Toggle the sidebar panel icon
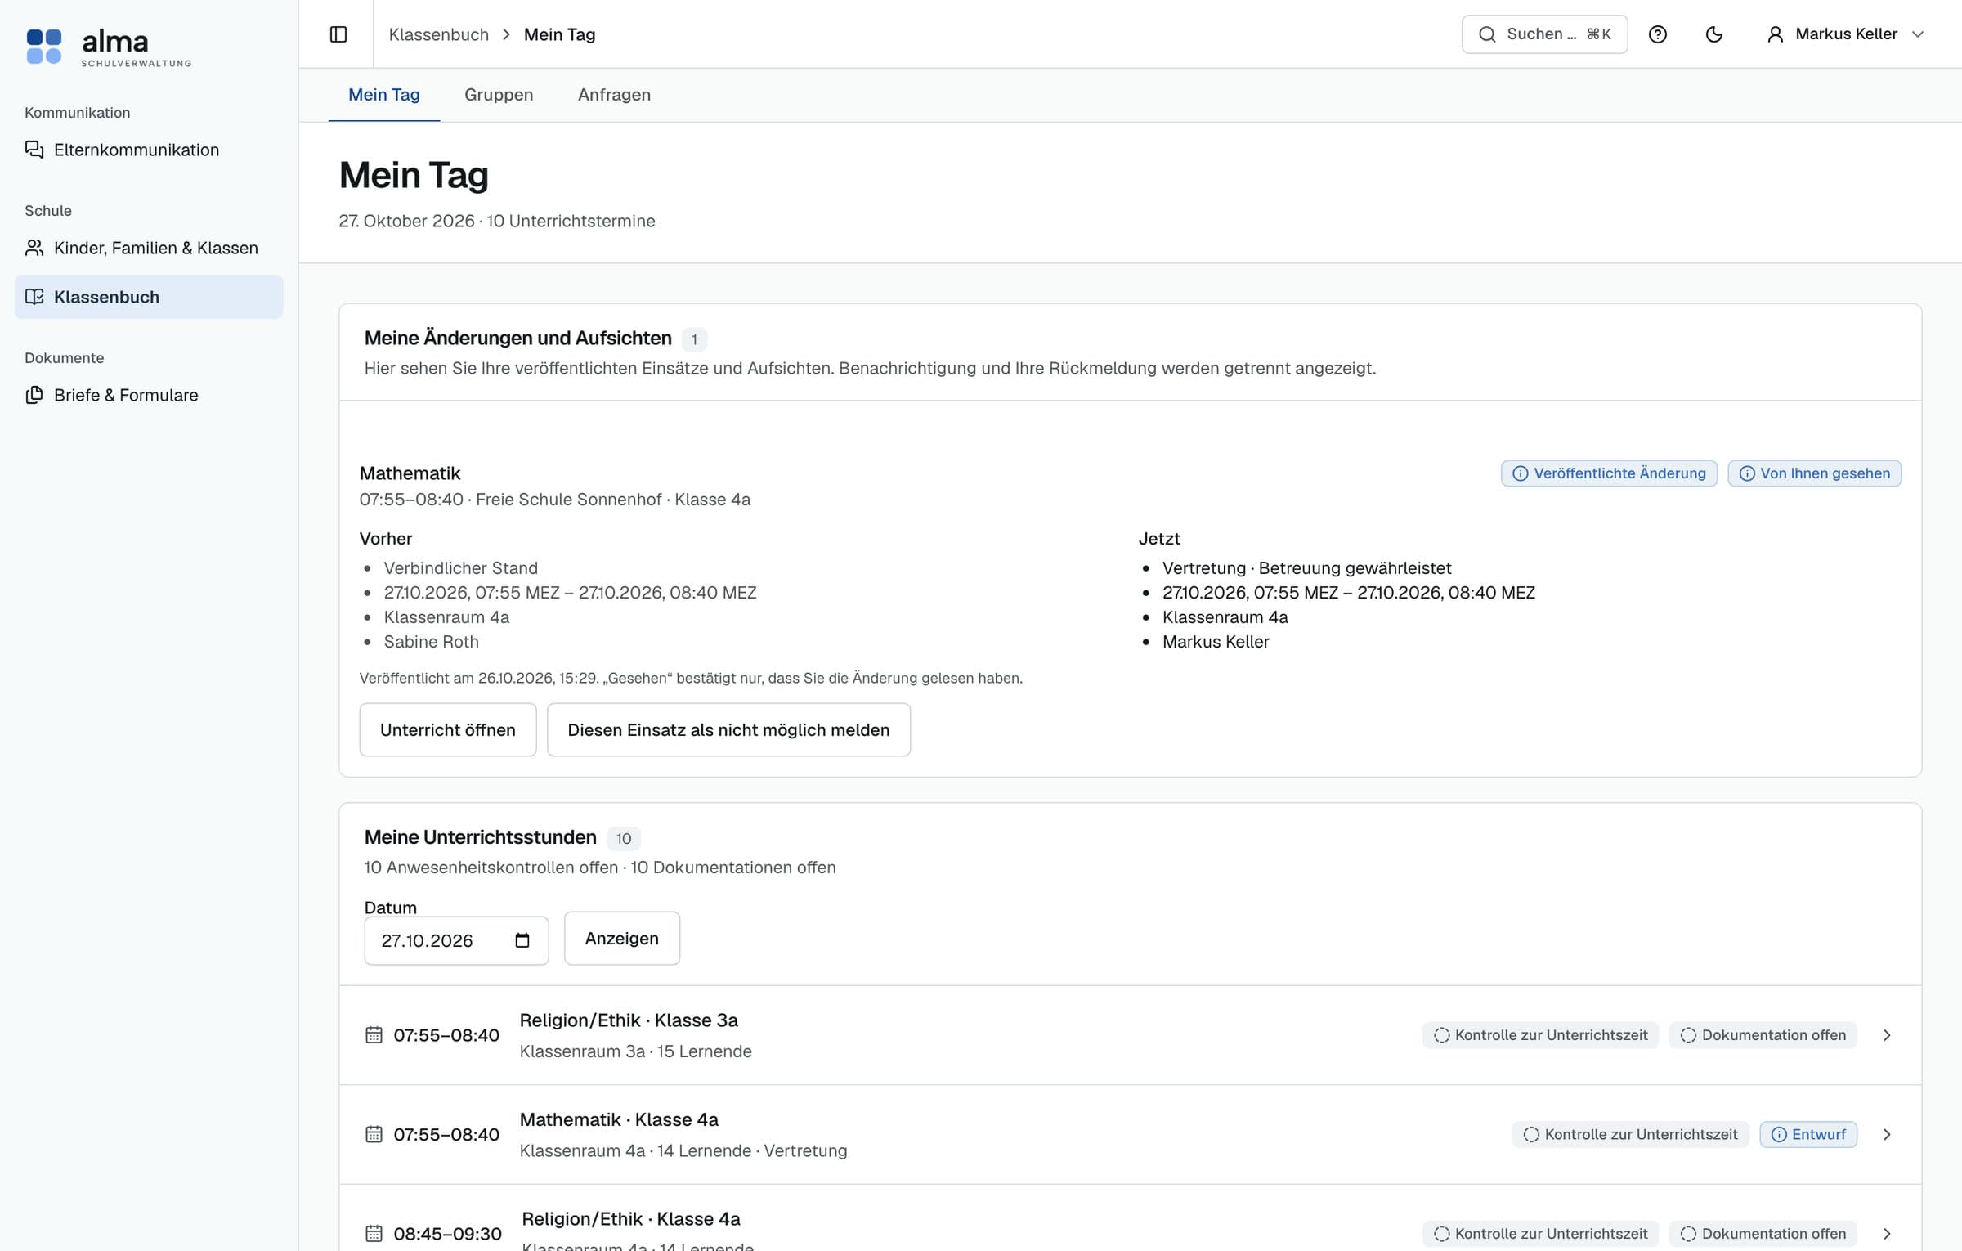Image resolution: width=1962 pixels, height=1251 pixels. click(x=338, y=34)
